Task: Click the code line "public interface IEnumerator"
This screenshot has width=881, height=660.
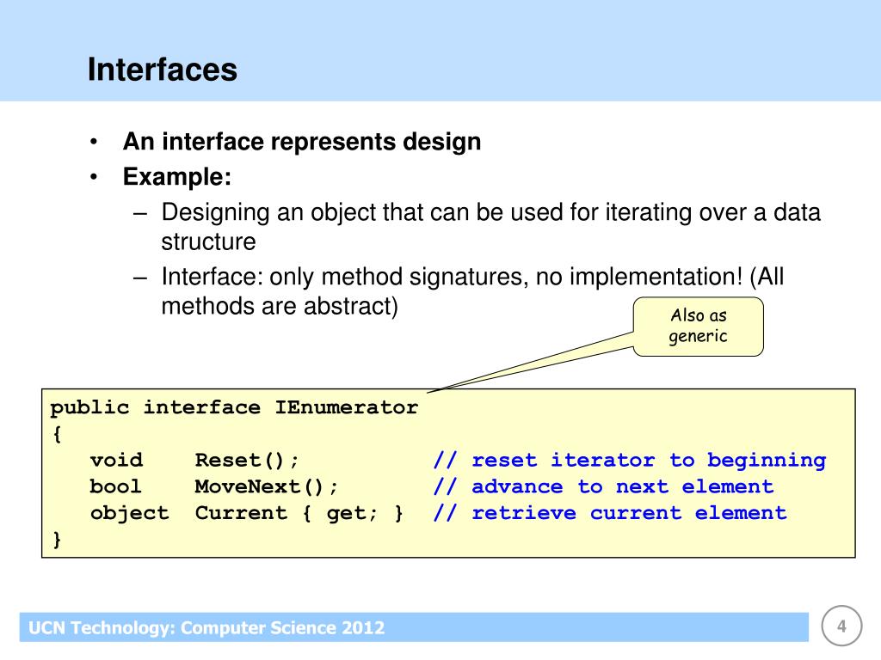Action: pos(234,407)
